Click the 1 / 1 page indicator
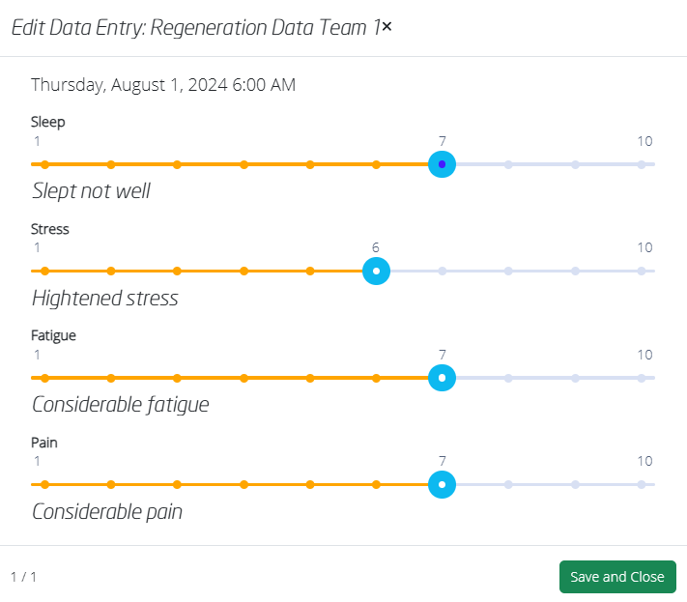687x602 pixels. click(x=23, y=577)
